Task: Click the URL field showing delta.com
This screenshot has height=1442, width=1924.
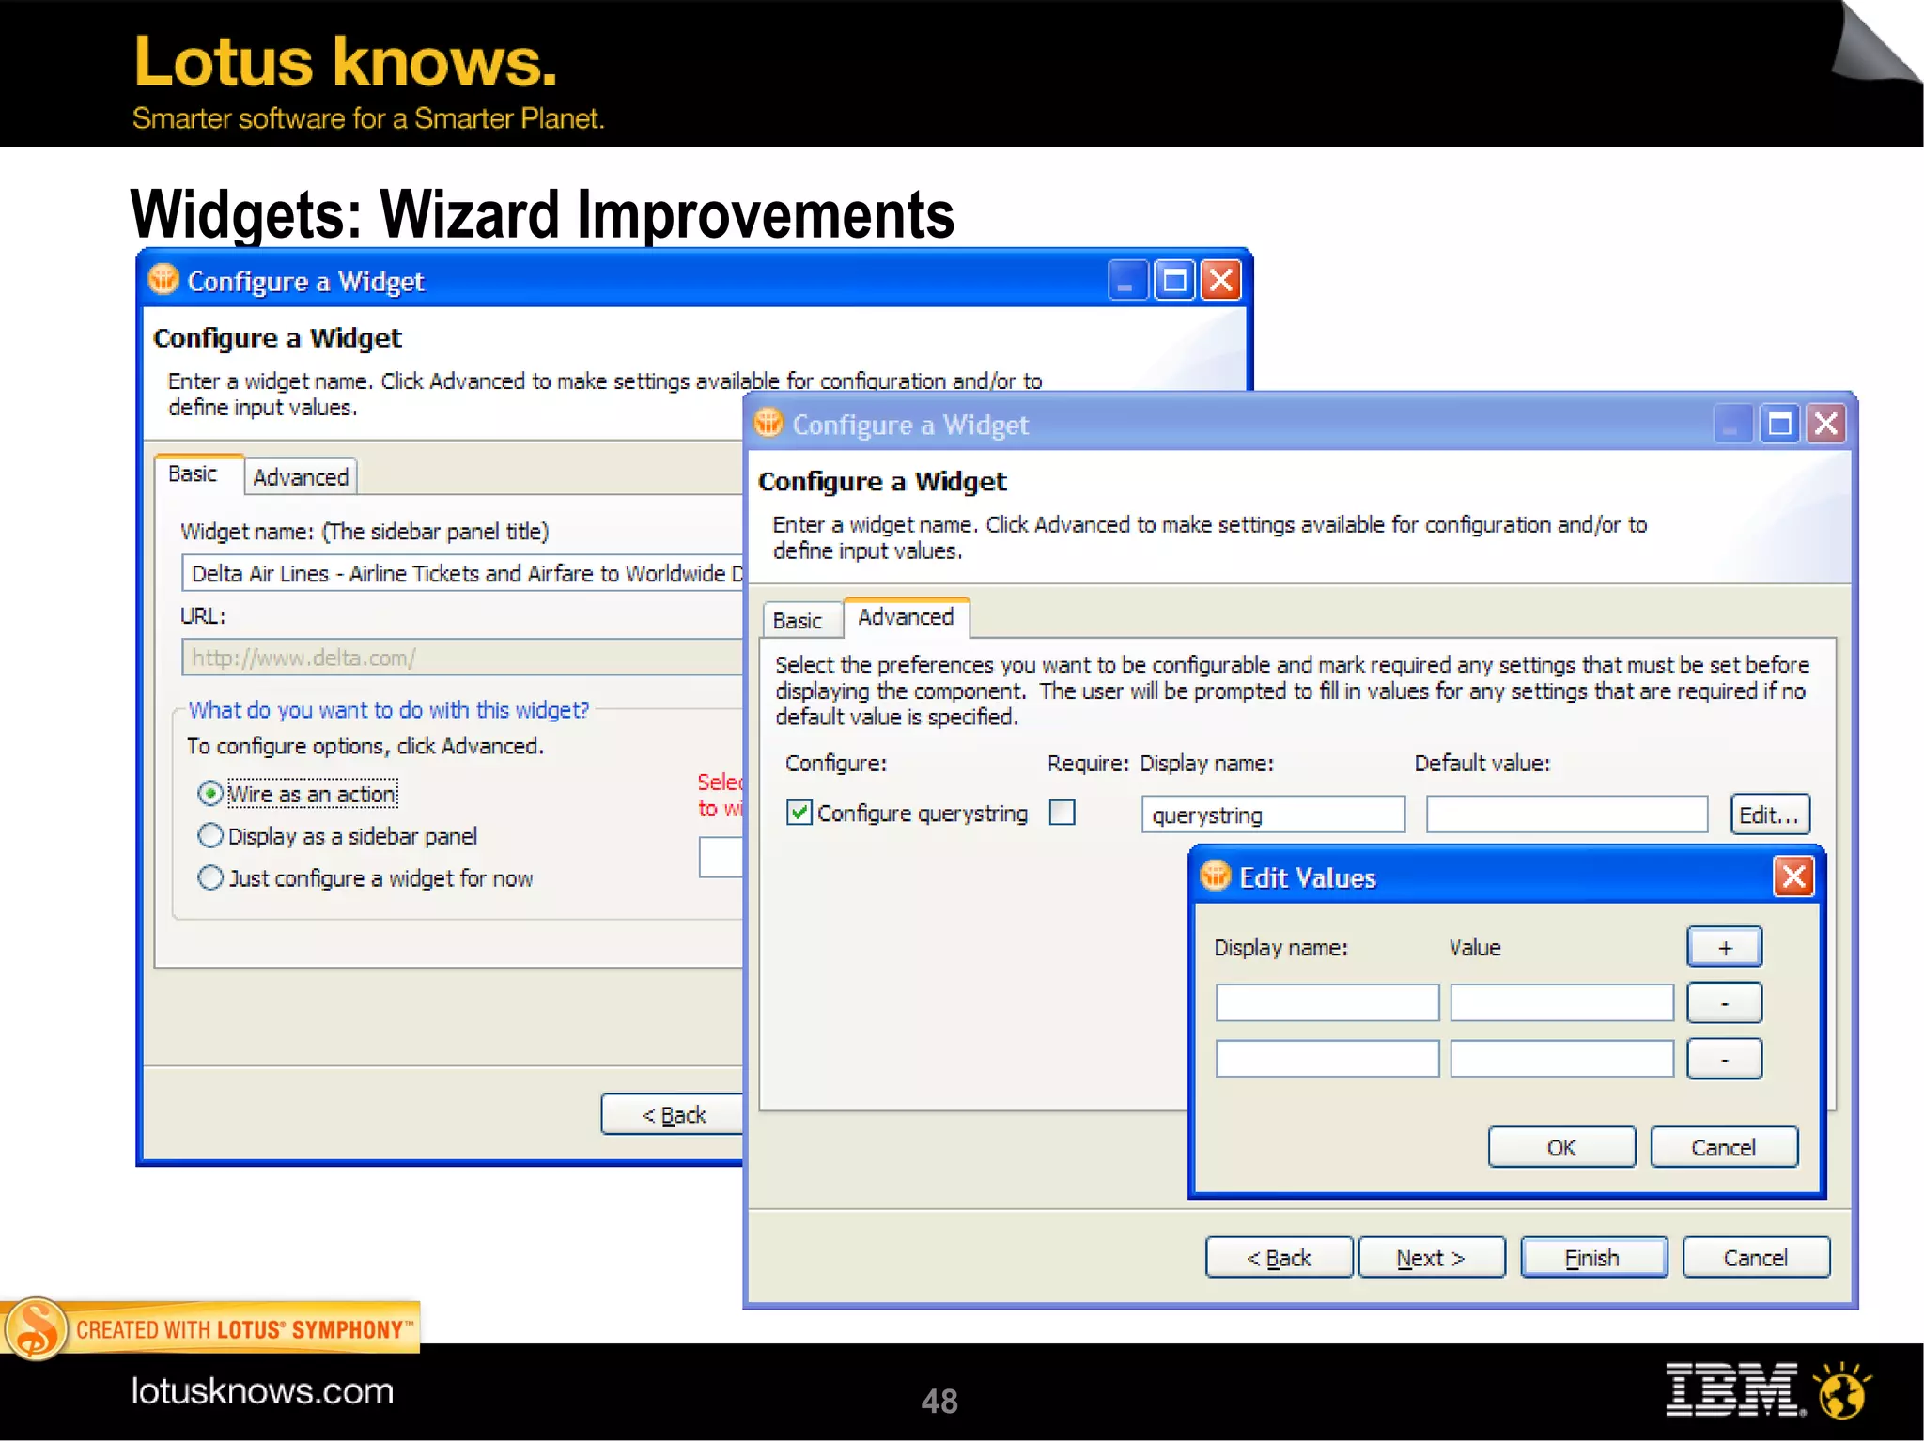Action: 462,658
